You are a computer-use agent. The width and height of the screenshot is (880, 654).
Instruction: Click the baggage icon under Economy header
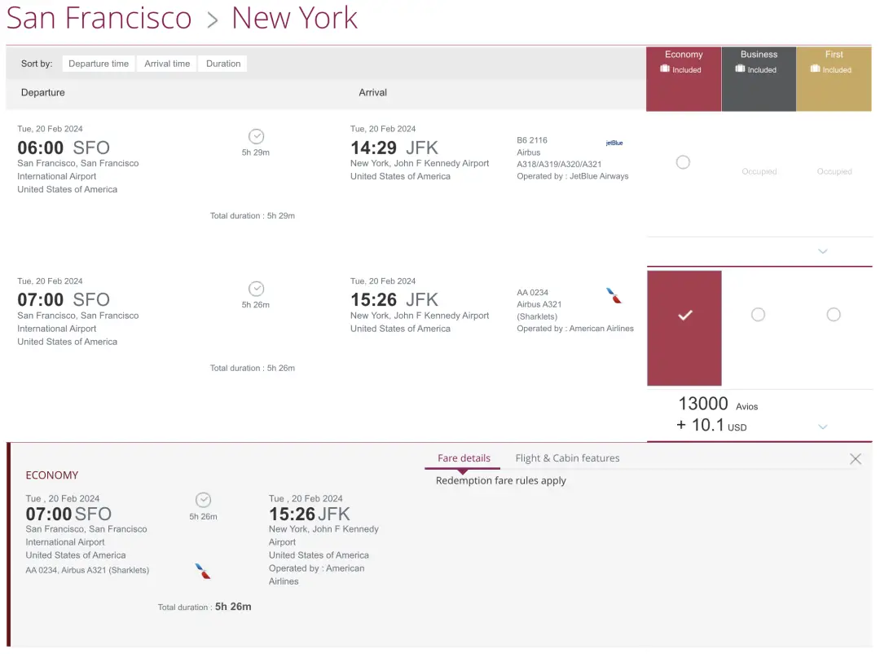pyautogui.click(x=665, y=69)
